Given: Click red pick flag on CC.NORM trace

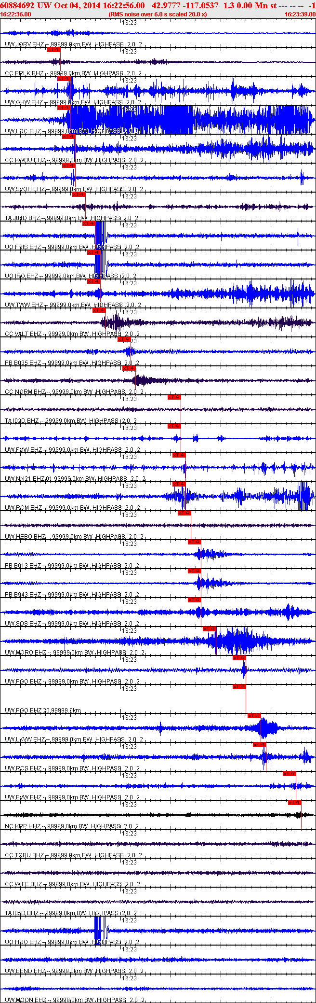Looking at the screenshot, I should tap(129, 368).
